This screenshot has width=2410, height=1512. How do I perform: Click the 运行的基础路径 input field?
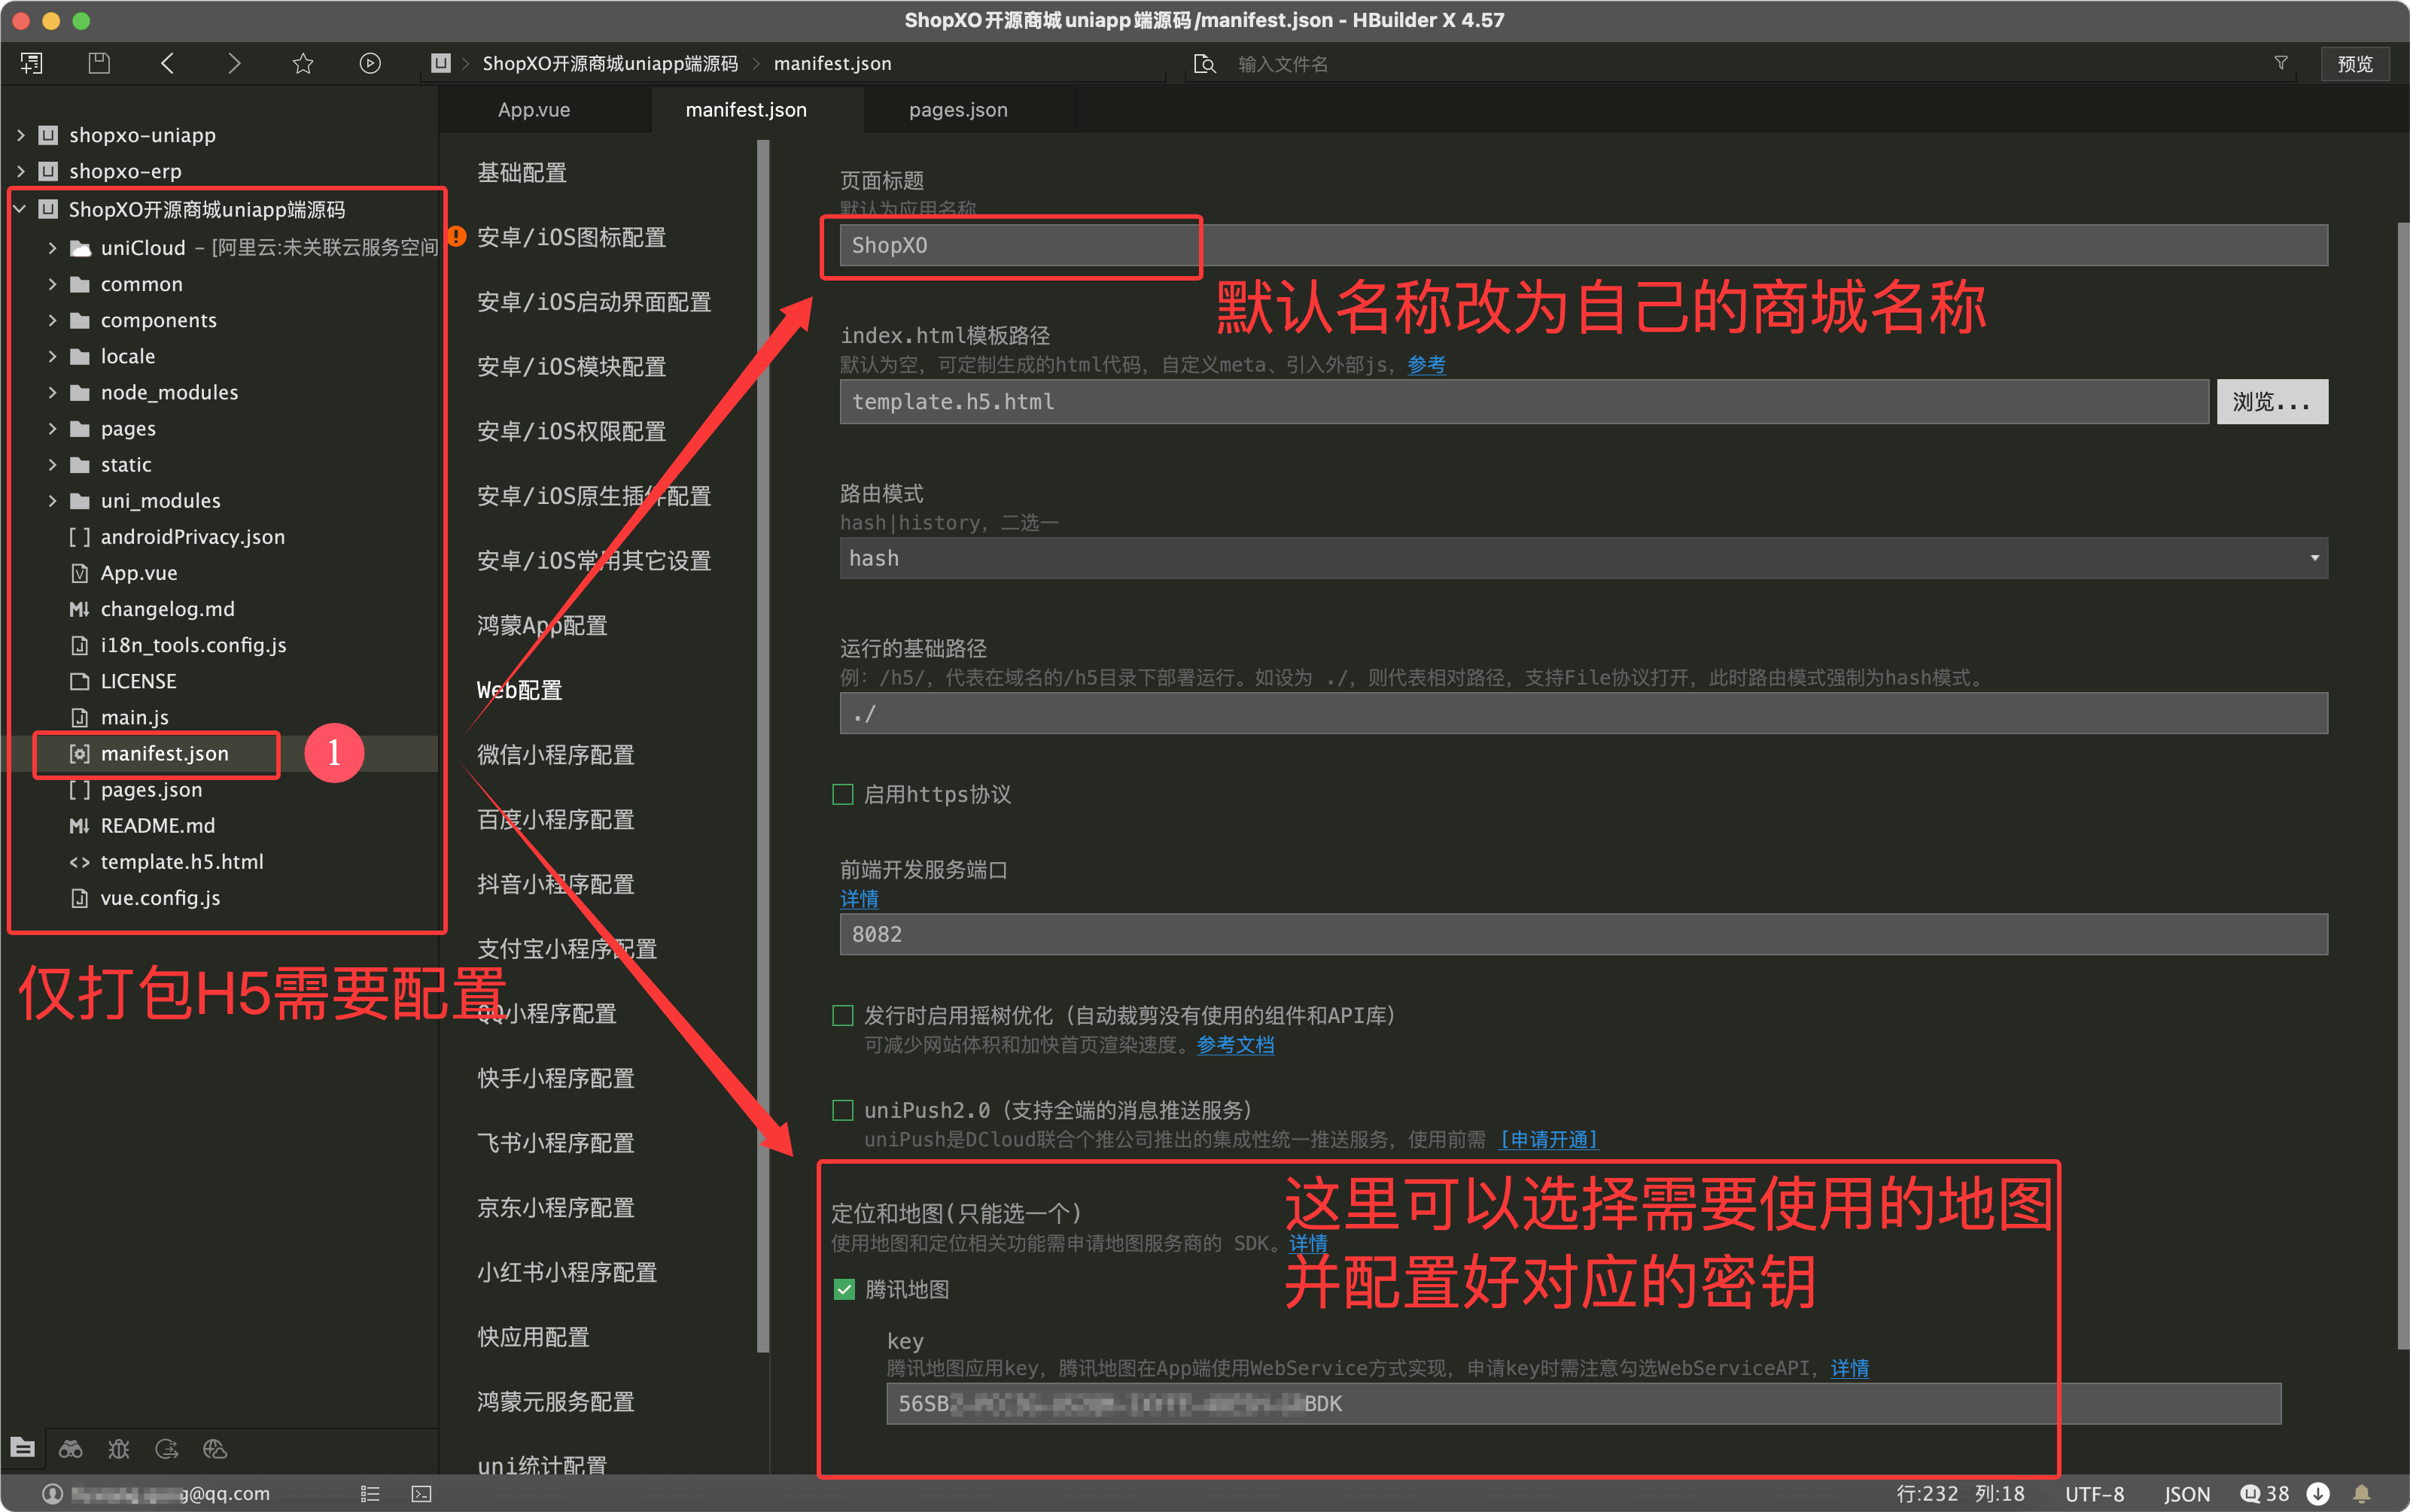pos(1584,713)
